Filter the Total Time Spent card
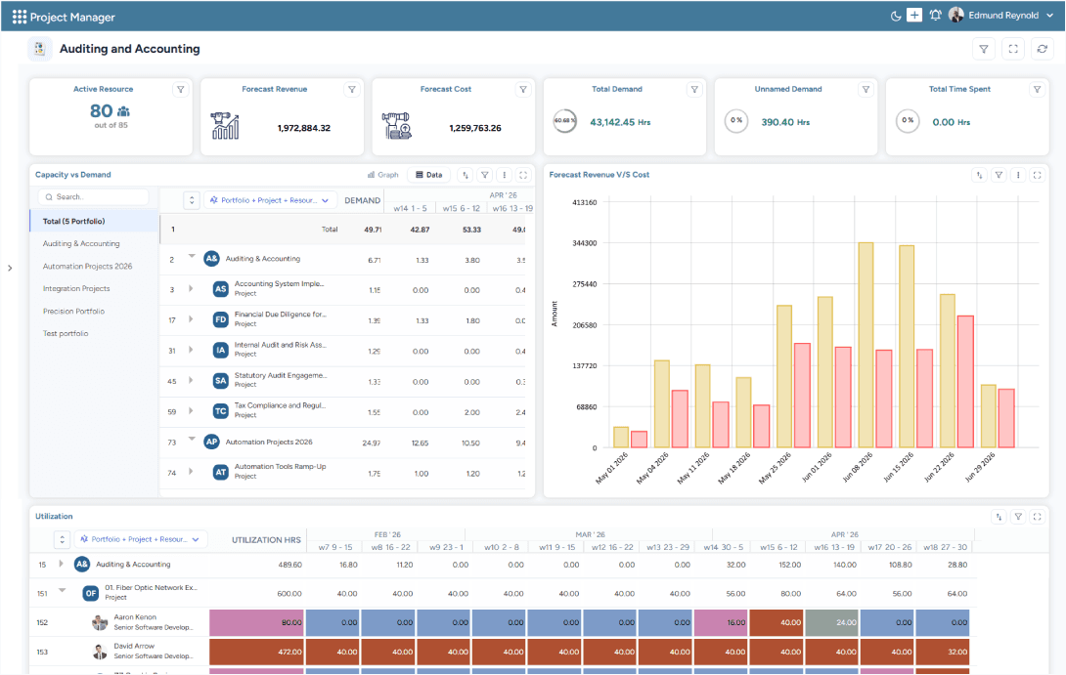 pos(1038,89)
